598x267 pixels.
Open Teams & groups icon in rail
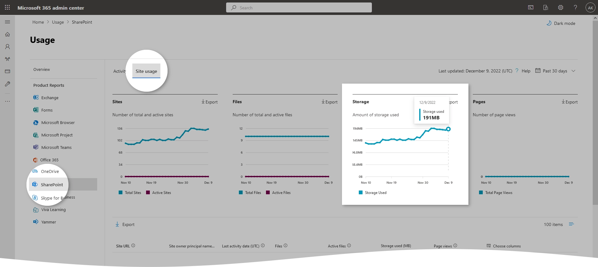[x=7, y=59]
